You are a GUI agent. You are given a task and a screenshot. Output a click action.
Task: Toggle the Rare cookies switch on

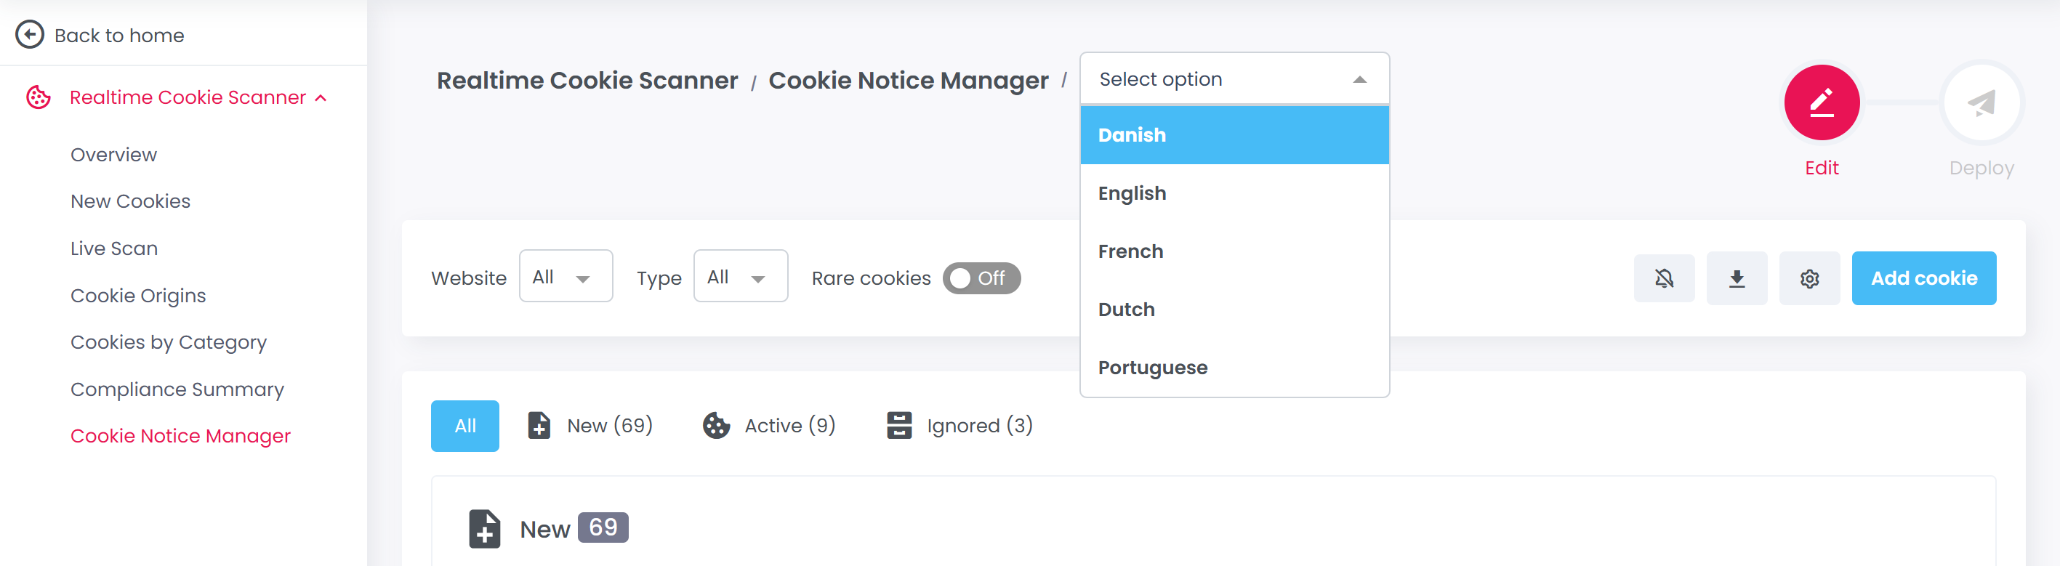[981, 278]
